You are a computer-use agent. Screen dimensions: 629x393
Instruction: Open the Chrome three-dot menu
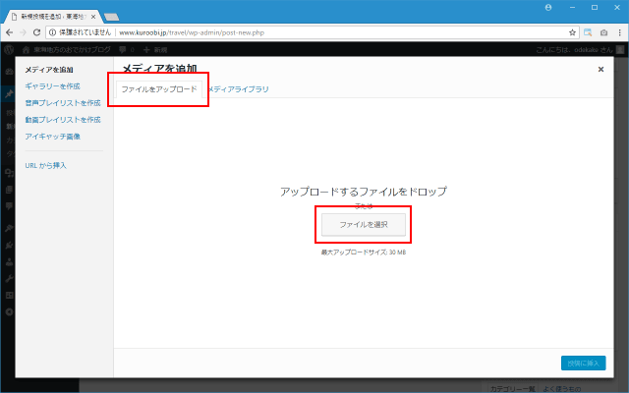(x=620, y=32)
